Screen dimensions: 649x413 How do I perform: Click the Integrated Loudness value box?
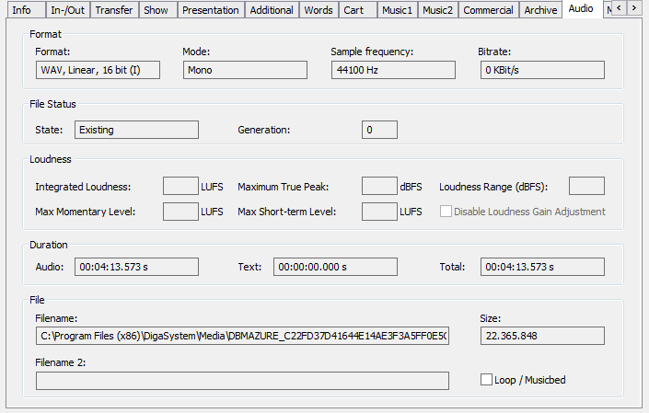coord(180,187)
